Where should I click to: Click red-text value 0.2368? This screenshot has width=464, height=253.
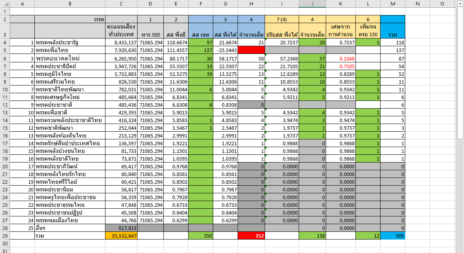coord(340,58)
